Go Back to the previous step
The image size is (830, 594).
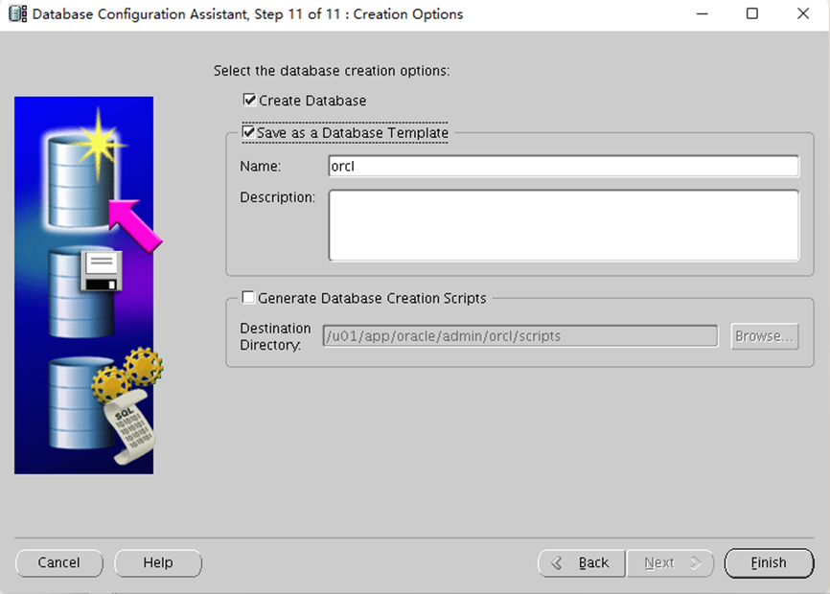(x=582, y=562)
